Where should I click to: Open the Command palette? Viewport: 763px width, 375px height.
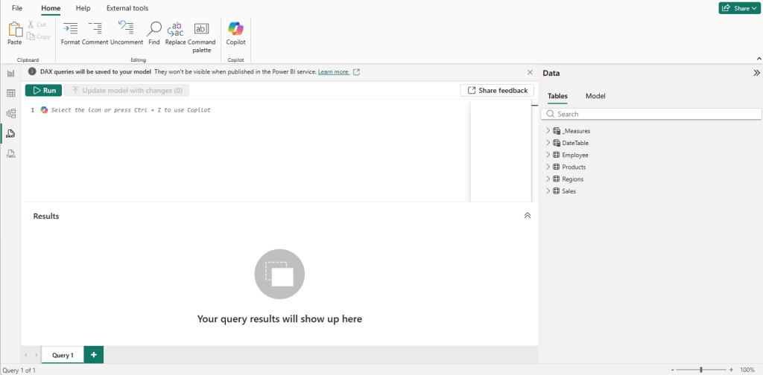click(201, 34)
